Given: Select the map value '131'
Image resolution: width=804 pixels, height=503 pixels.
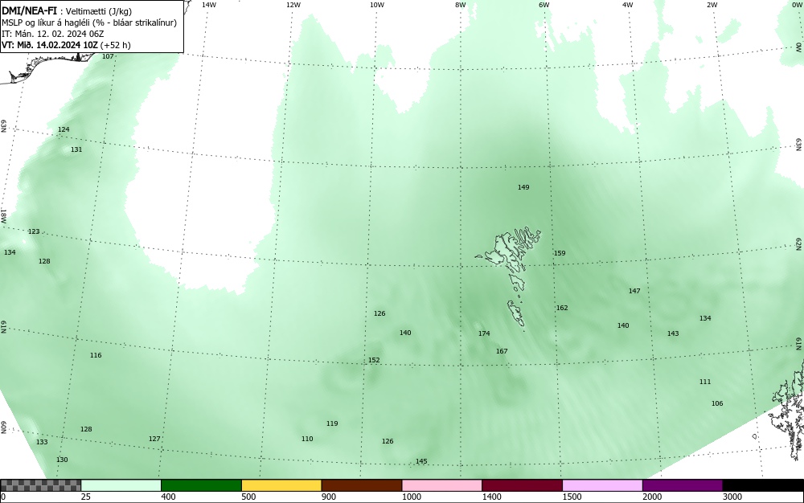Looking at the screenshot, I should (76, 149).
